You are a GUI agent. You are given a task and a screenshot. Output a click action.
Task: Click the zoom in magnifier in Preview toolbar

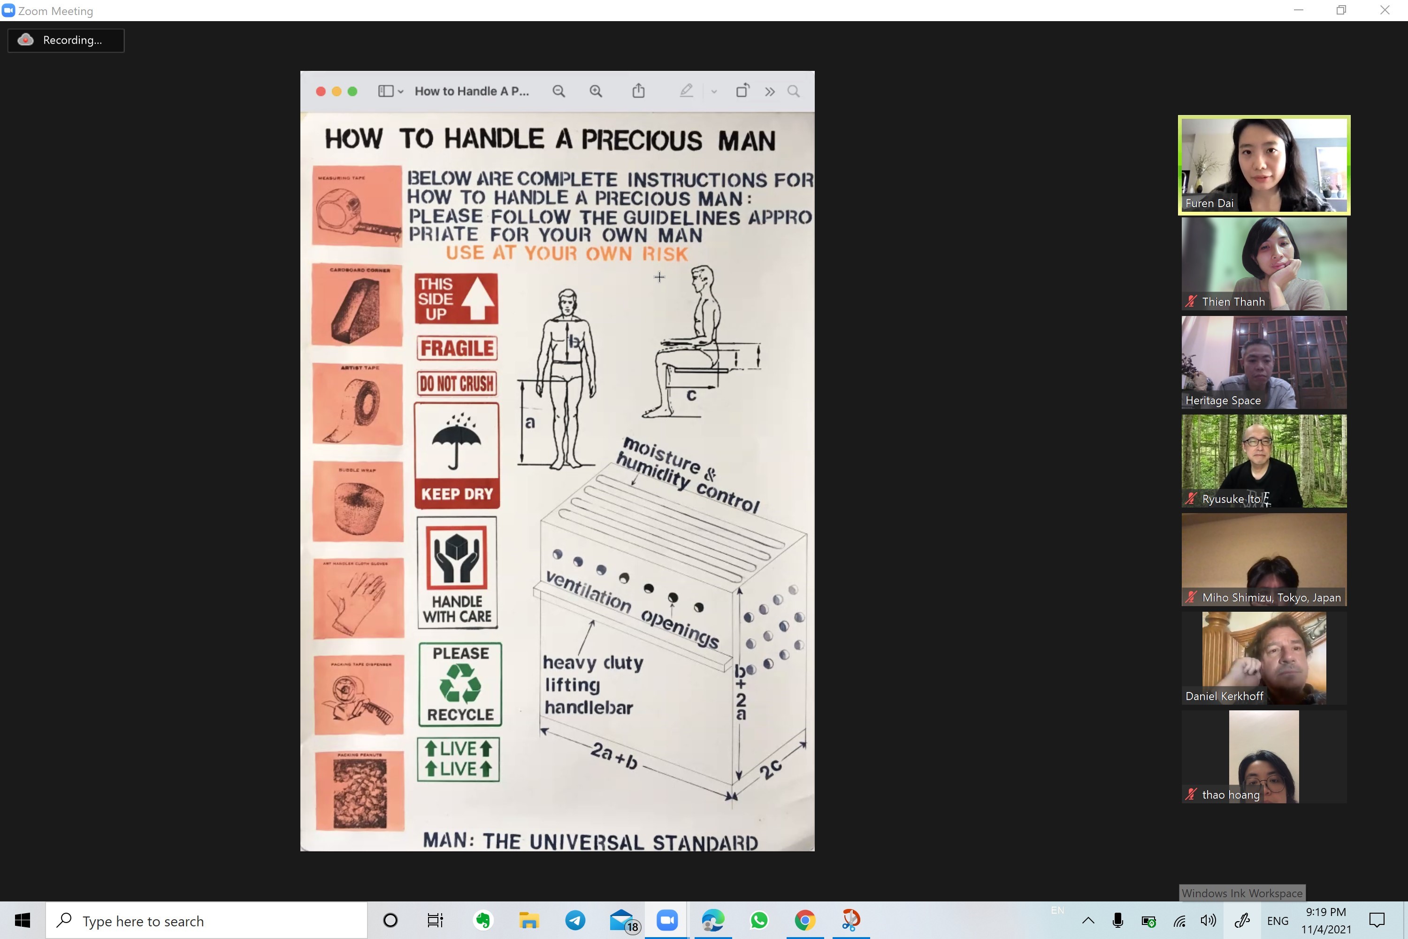click(x=596, y=91)
